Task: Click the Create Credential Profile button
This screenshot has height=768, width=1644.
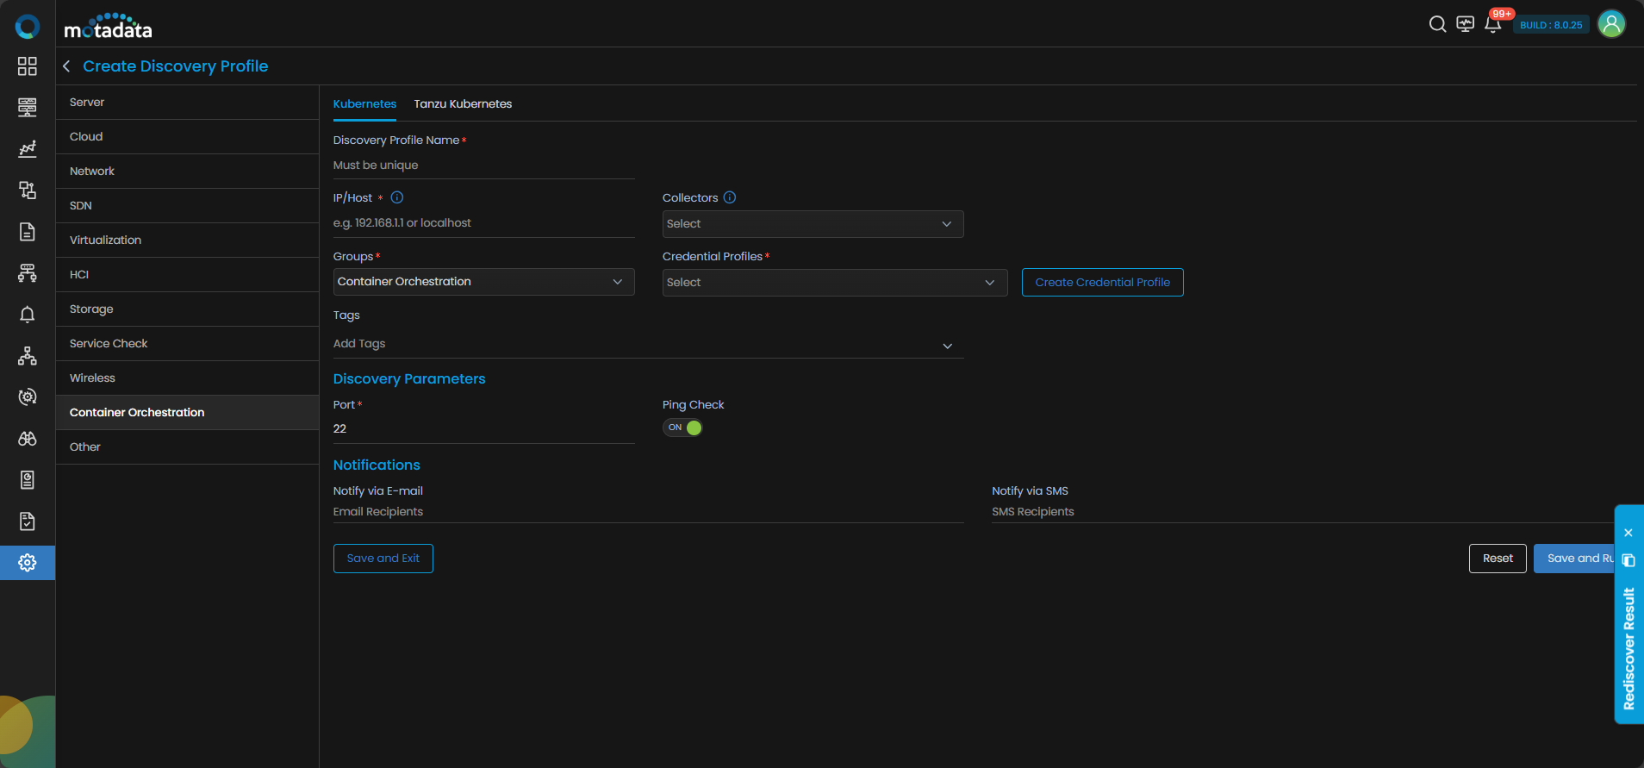Action: click(1102, 283)
